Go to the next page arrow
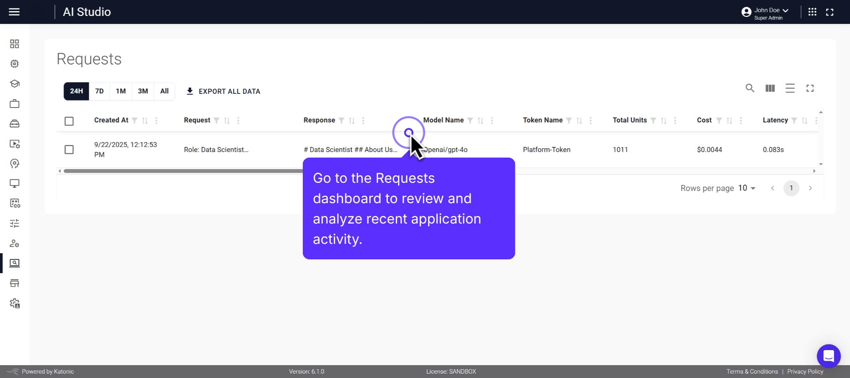850x378 pixels. 811,188
